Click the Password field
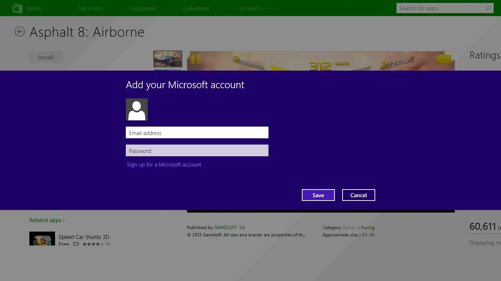The width and height of the screenshot is (501, 281). coord(197,150)
